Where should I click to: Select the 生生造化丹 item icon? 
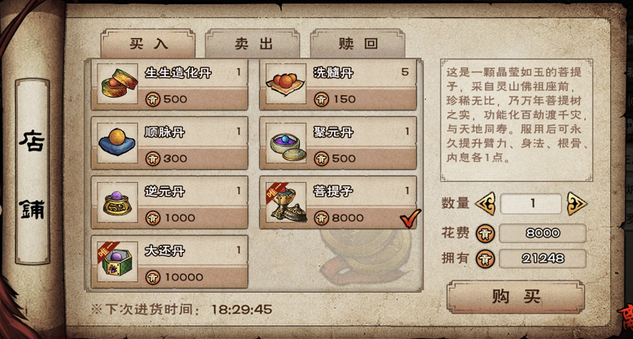[118, 84]
